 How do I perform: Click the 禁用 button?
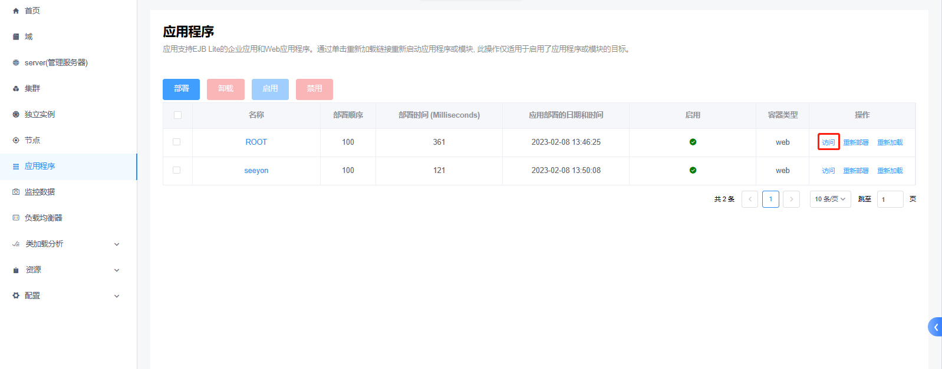[x=314, y=89]
